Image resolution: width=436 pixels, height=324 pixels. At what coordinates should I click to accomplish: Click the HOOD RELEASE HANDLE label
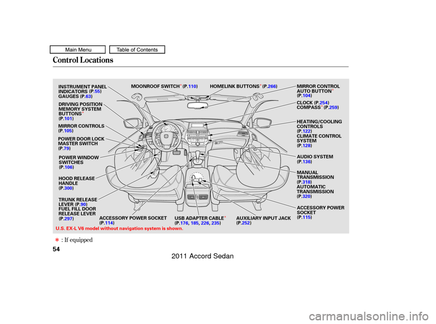point(77,181)
